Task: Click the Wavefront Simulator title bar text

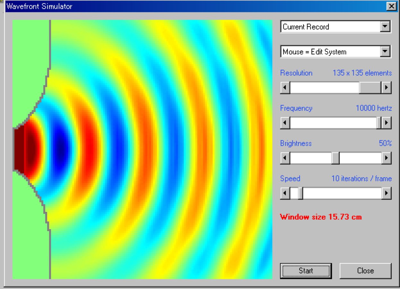Action: [39, 6]
